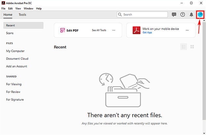Click the See All Tools link
Image resolution: width=206 pixels, height=135 pixels.
coord(99,30)
